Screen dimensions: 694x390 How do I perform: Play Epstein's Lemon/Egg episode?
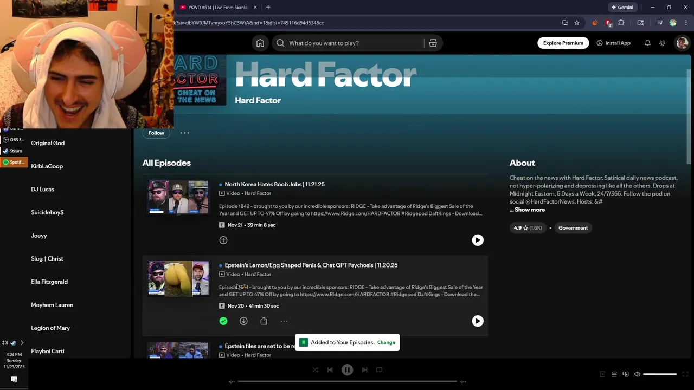pos(478,321)
